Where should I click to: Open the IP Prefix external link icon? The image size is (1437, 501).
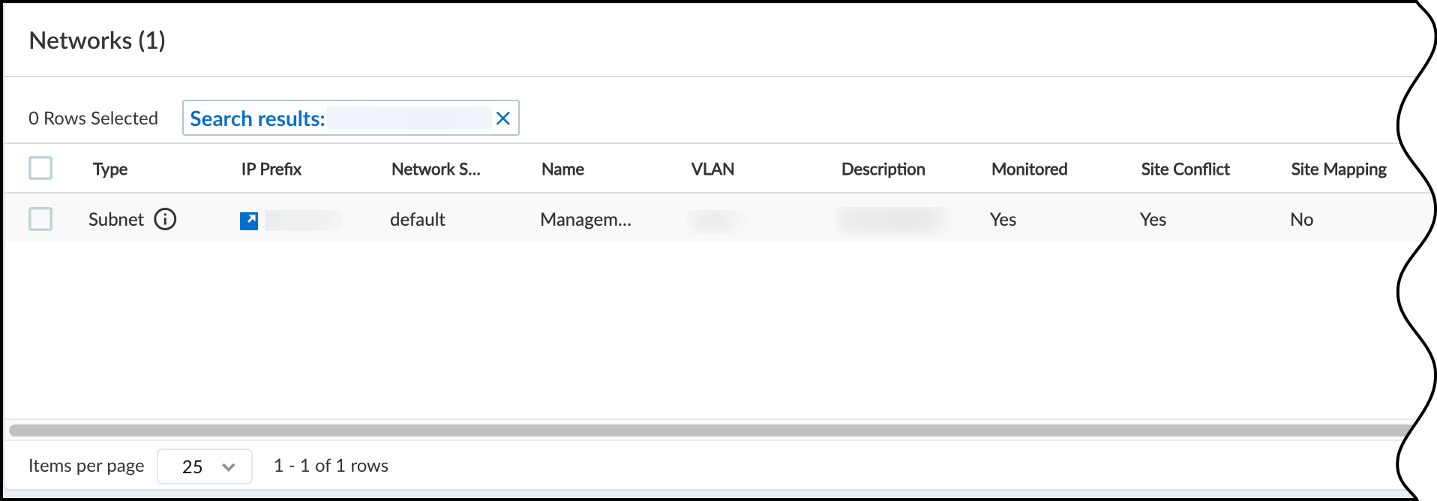[249, 220]
